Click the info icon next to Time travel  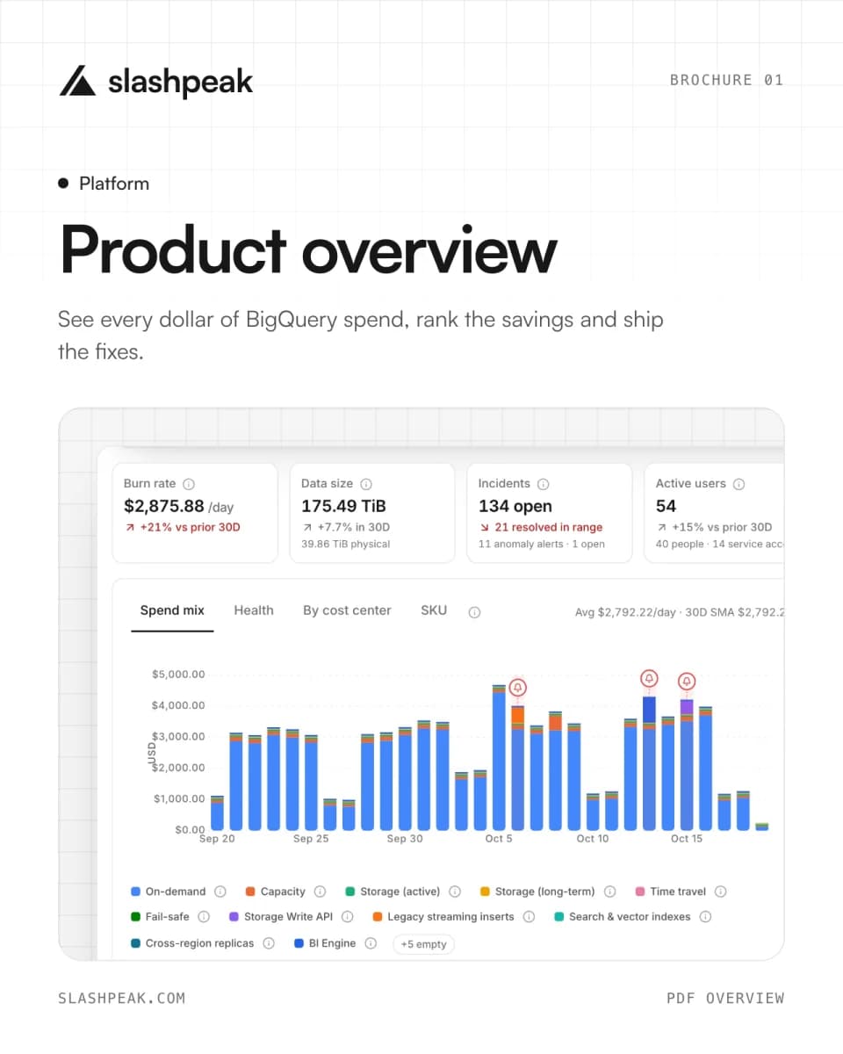(721, 892)
